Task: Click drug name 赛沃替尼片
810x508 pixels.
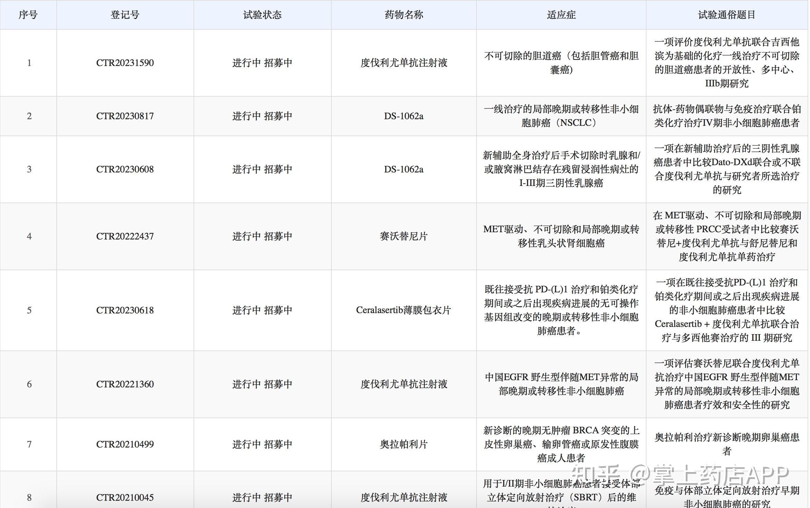Action: pos(404,236)
